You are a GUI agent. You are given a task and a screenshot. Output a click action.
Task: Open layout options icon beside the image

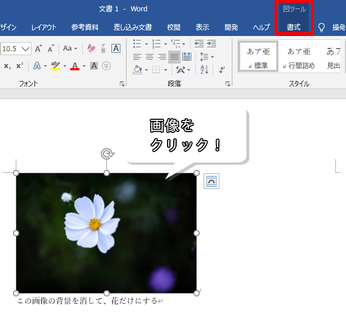coord(212,181)
